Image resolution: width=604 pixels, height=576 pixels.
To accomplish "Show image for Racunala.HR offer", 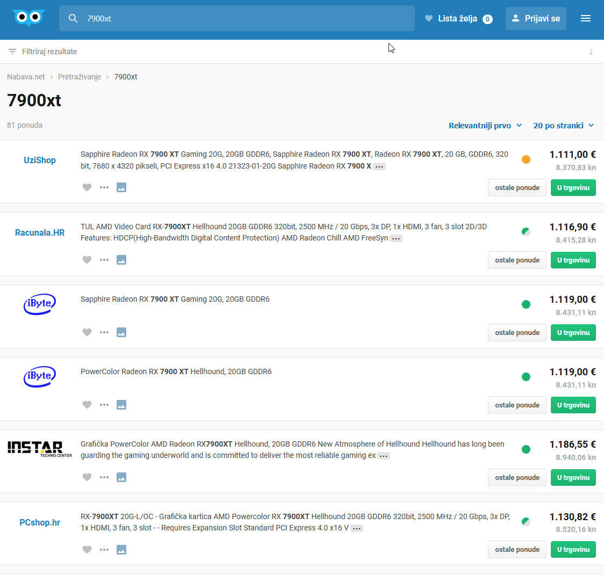I will [x=121, y=260].
